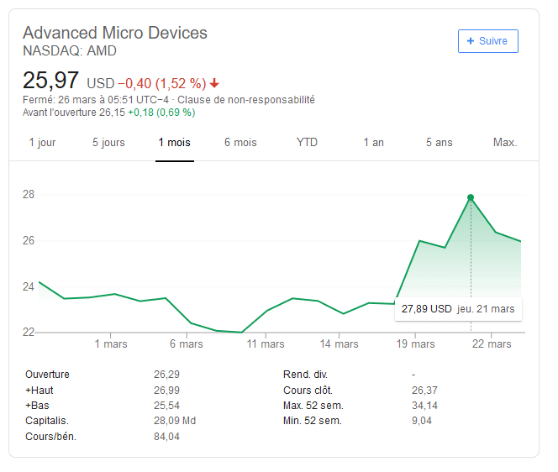Click the +Haut label

[39, 391]
